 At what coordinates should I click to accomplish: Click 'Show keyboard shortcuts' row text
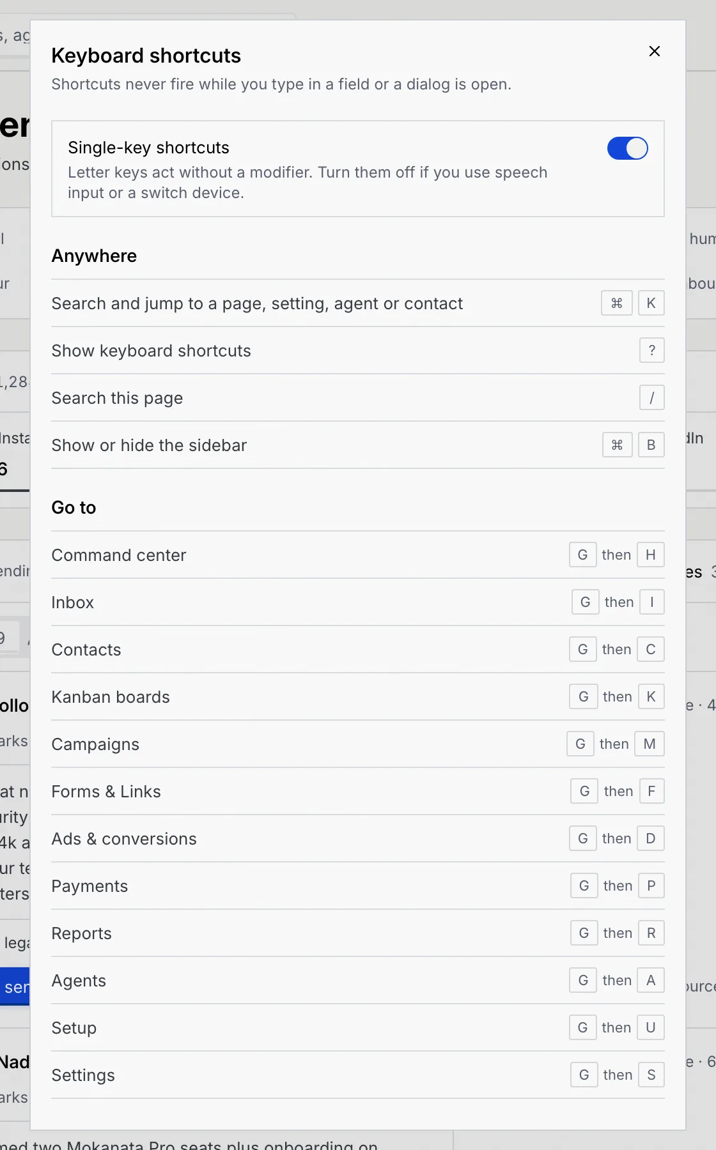tap(151, 351)
